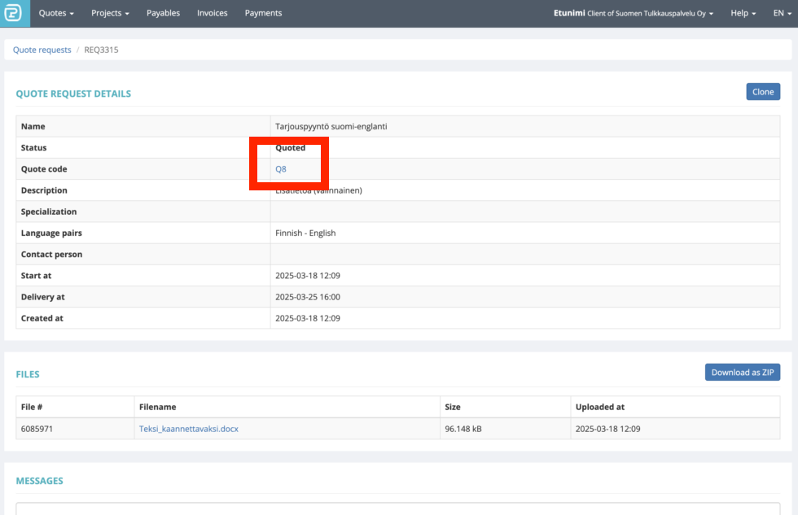The width and height of the screenshot is (798, 515).
Task: Click the 'Finnish - English' language pair value
Action: tap(305, 233)
